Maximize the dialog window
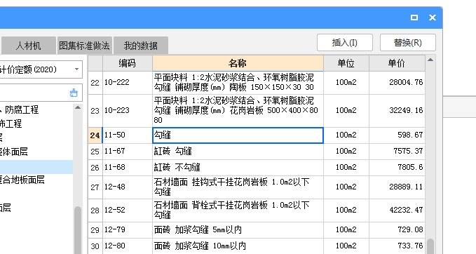Viewport: 476px width, 254px height. click(414, 18)
